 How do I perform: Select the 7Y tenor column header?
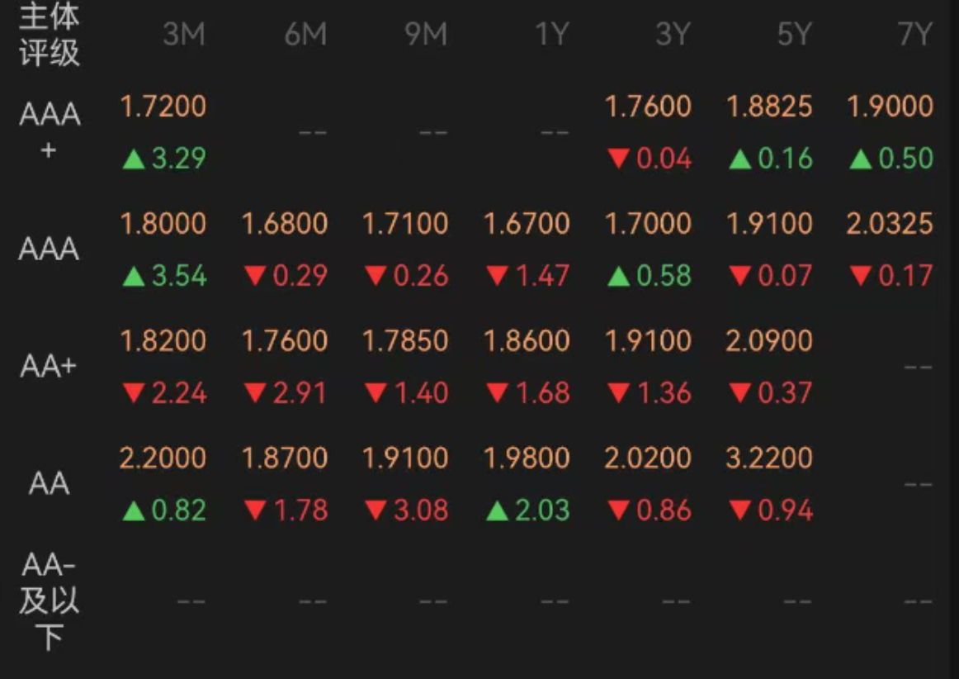click(914, 35)
